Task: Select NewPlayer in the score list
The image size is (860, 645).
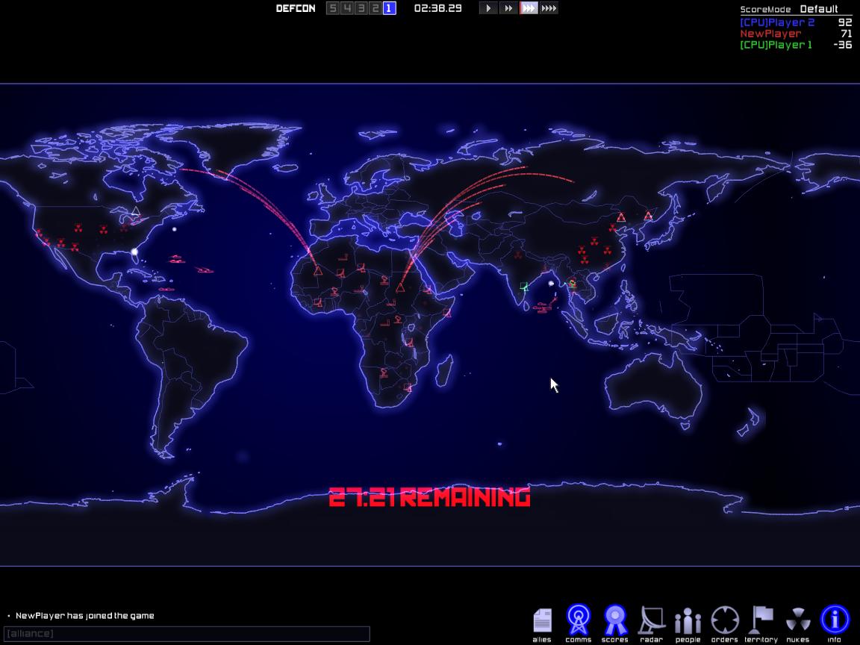Action: click(796, 34)
